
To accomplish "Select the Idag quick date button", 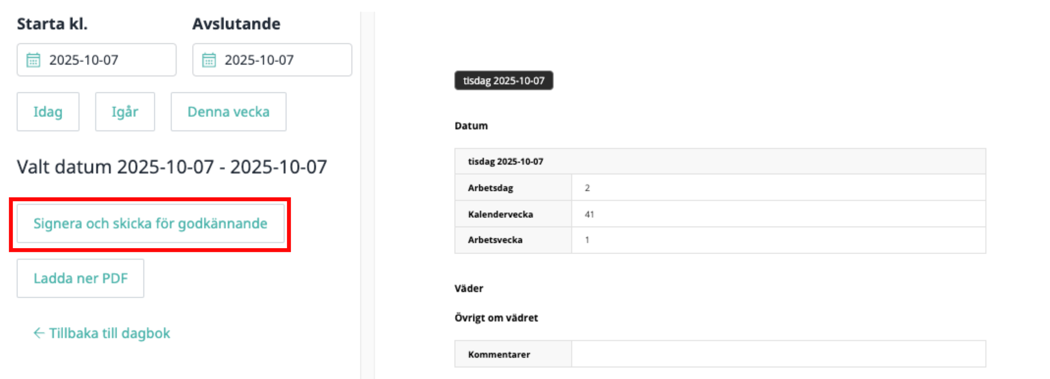I will [x=48, y=112].
